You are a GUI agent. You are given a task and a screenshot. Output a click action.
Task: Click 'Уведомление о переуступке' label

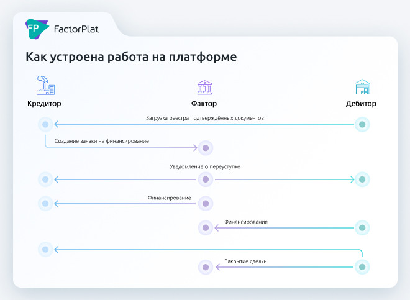click(x=205, y=166)
